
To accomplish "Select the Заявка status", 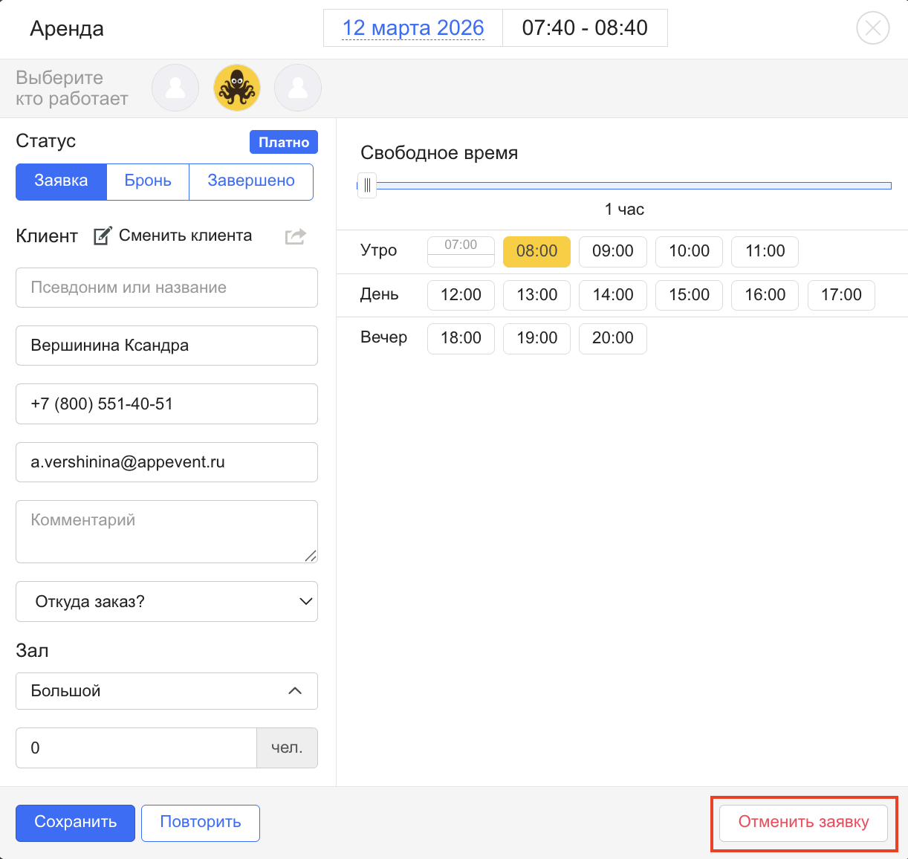I will [x=61, y=181].
